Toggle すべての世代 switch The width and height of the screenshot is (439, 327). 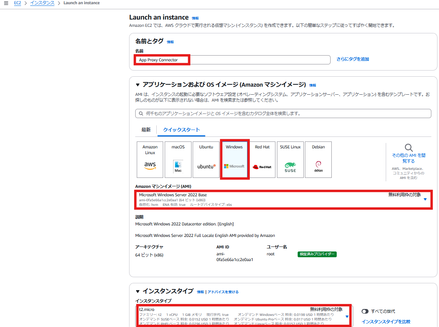(365, 311)
